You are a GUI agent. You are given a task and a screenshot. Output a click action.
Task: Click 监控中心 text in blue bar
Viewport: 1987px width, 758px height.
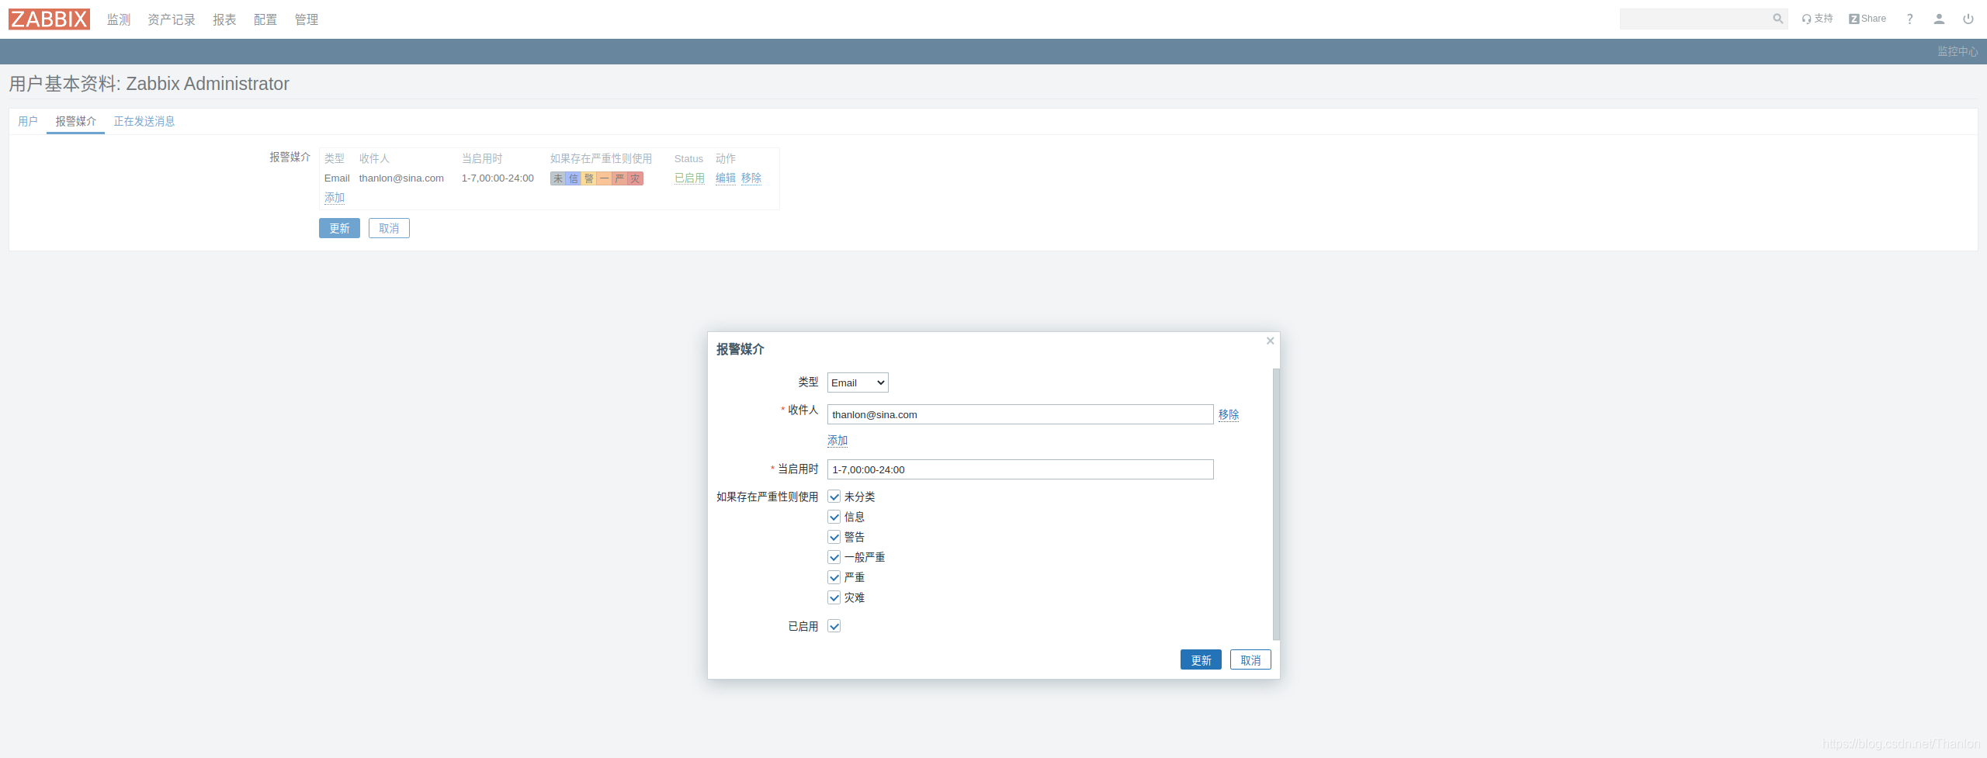(x=1957, y=51)
